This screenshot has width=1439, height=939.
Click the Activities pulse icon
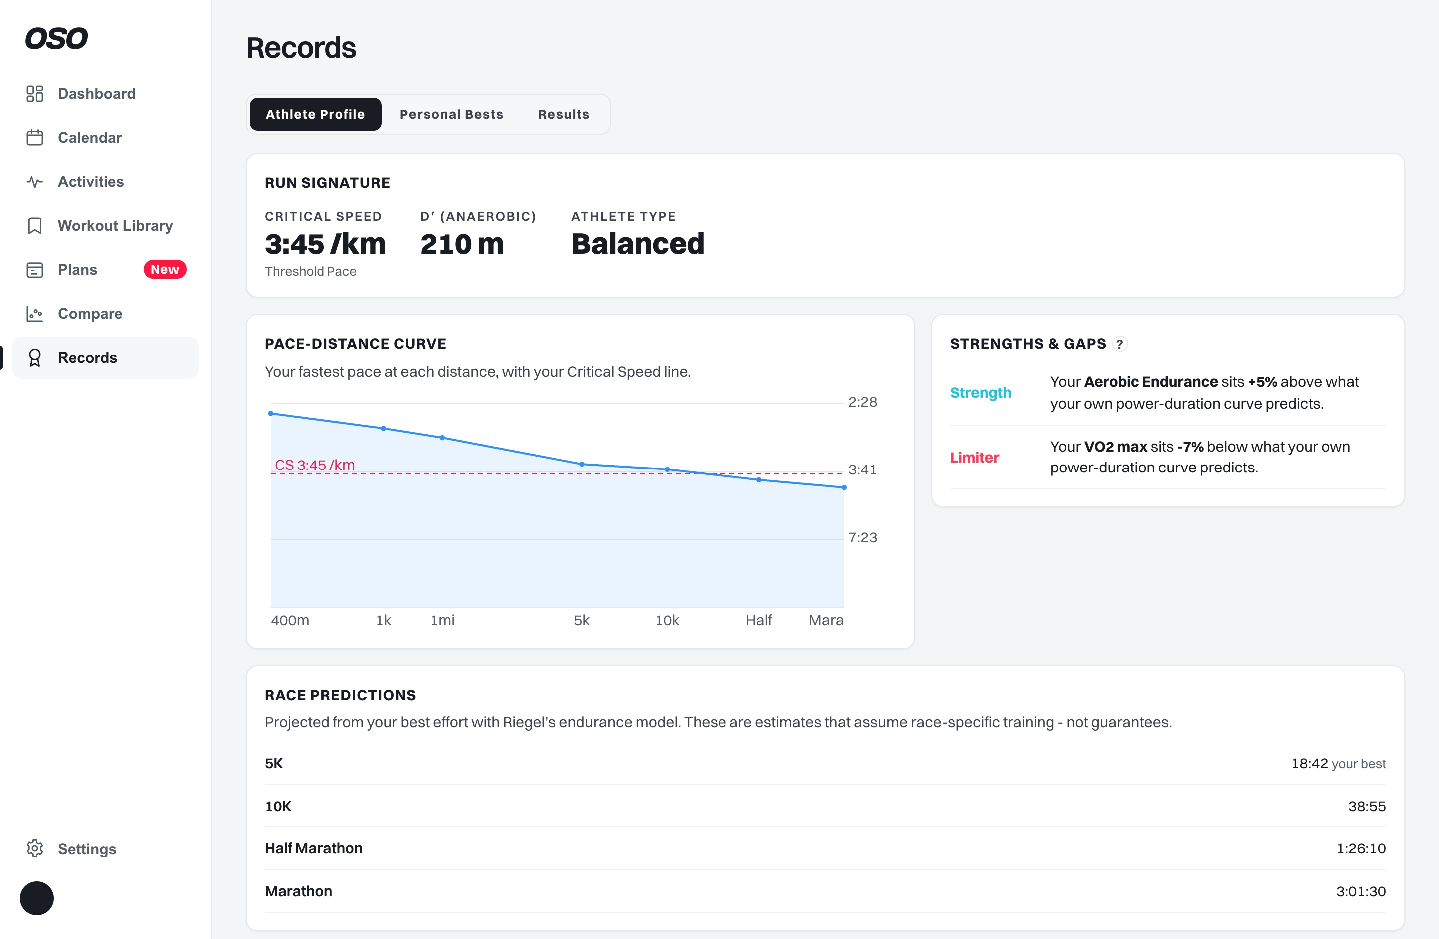(35, 182)
